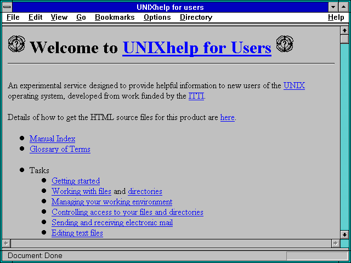Open the Go menu
Screen dimensions: 351x263
point(81,18)
